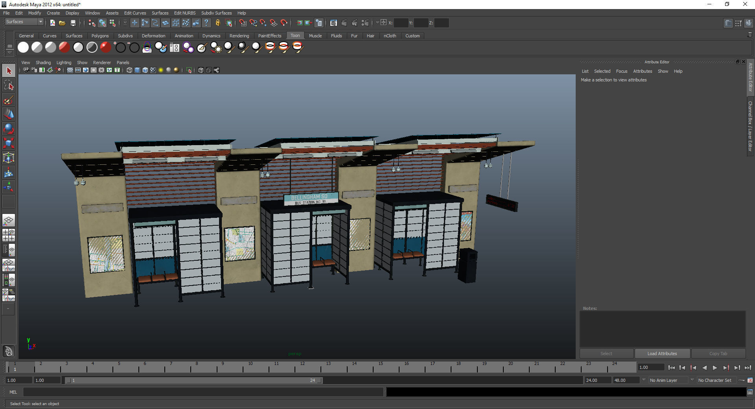This screenshot has width=755, height=409.
Task: Click the Load Attributes button
Action: (662, 354)
